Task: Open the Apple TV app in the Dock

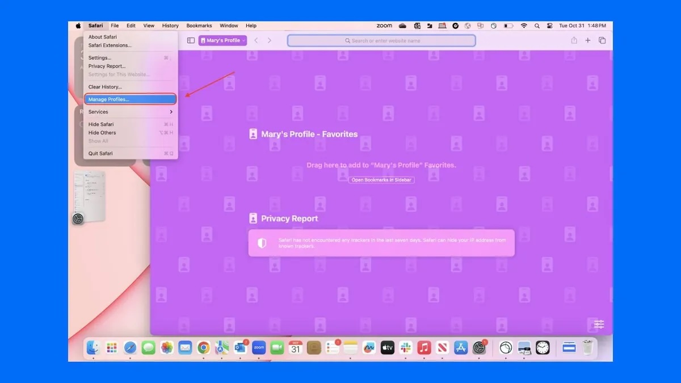Action: [388, 348]
